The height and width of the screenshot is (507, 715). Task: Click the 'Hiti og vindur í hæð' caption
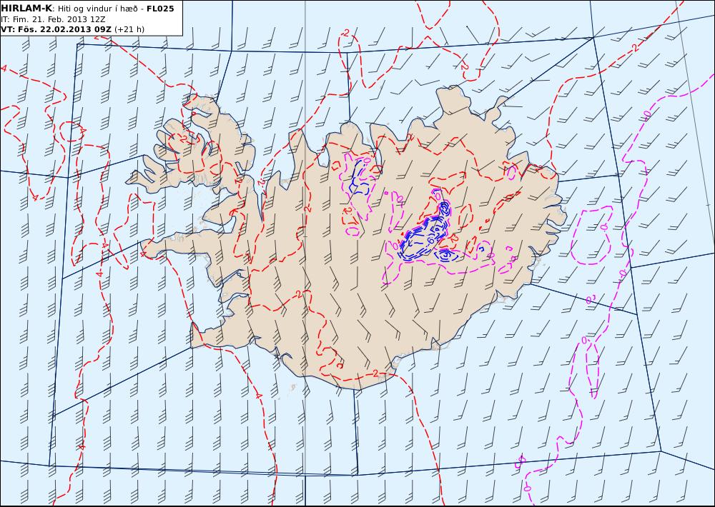pyautogui.click(x=97, y=9)
